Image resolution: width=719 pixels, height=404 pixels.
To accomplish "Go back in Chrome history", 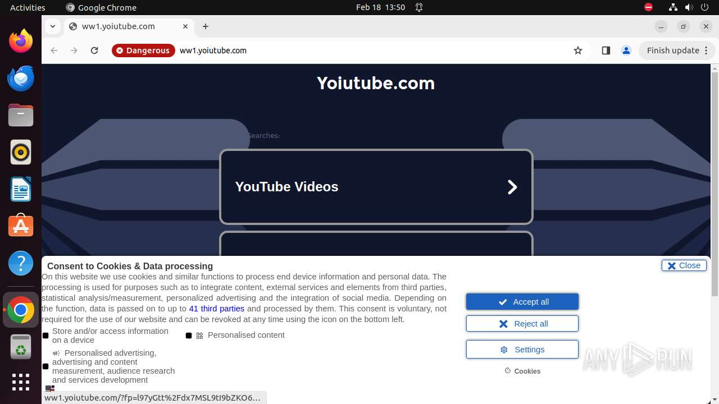I will point(54,50).
